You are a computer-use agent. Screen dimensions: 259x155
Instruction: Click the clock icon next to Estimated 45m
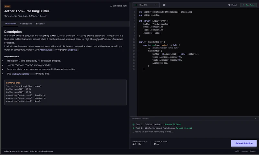[111, 6]
